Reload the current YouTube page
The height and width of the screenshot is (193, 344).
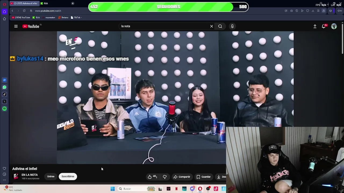tap(24, 11)
